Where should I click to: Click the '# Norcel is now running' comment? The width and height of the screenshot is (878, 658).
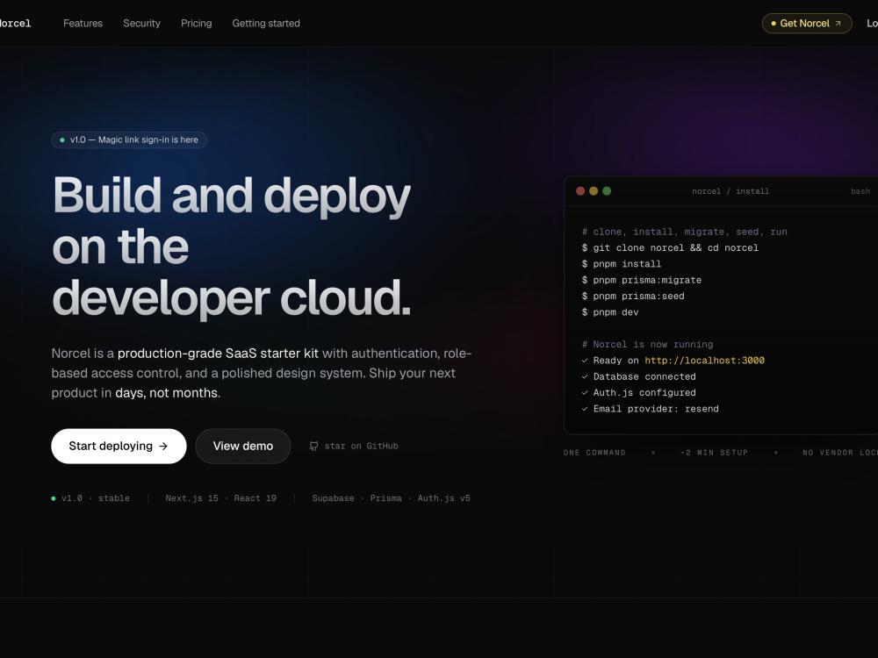pyautogui.click(x=647, y=345)
